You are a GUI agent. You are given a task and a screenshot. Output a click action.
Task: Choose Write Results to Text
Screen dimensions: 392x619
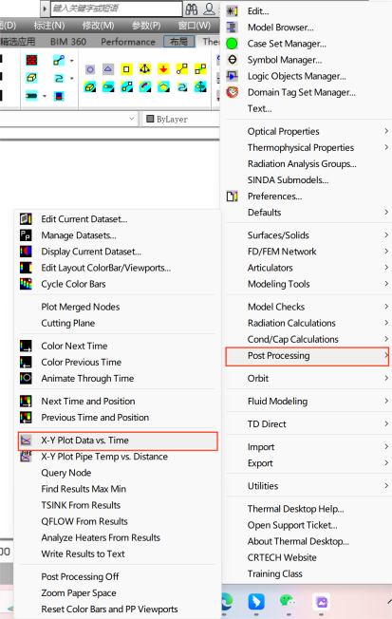click(83, 553)
